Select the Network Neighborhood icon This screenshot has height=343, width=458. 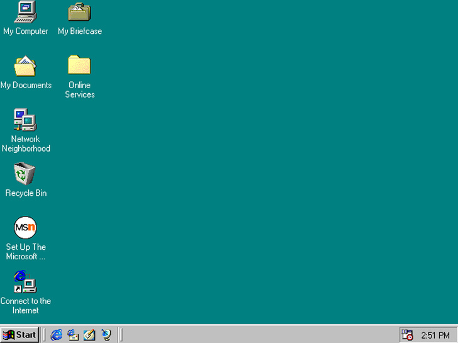(25, 120)
